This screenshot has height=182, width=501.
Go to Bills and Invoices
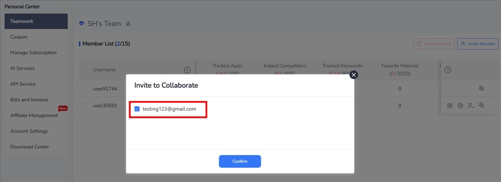[36, 99]
